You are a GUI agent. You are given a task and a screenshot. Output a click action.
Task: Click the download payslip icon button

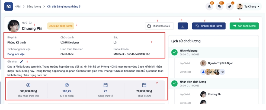click(x=183, y=26)
